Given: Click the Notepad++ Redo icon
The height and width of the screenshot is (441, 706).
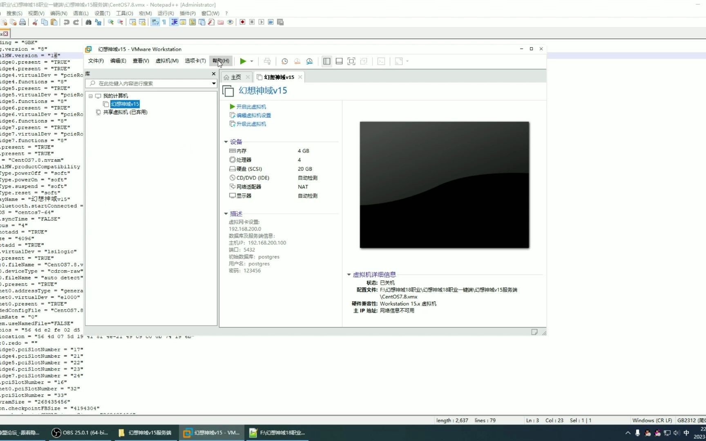Looking at the screenshot, I should coord(76,22).
